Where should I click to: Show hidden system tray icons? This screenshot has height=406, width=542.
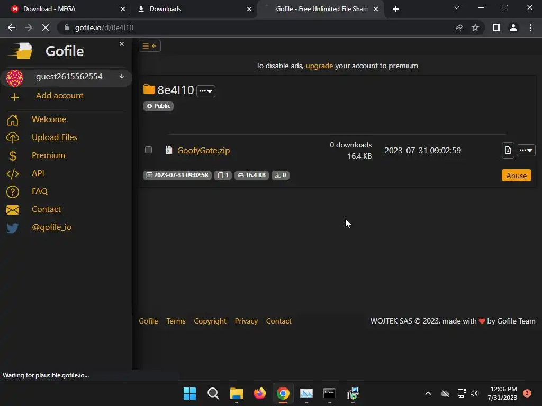(428, 393)
